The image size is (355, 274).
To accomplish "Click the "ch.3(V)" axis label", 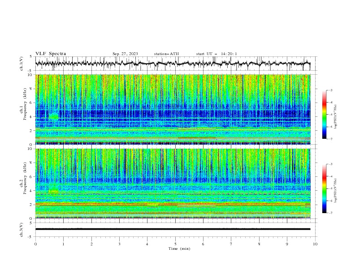I will point(22,230).
